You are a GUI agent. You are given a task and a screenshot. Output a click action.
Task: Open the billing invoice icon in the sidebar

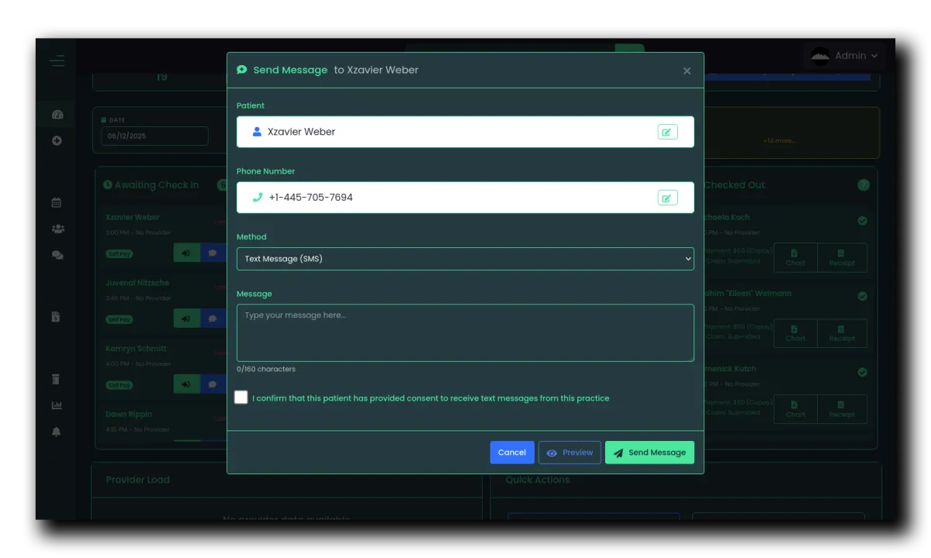(56, 317)
